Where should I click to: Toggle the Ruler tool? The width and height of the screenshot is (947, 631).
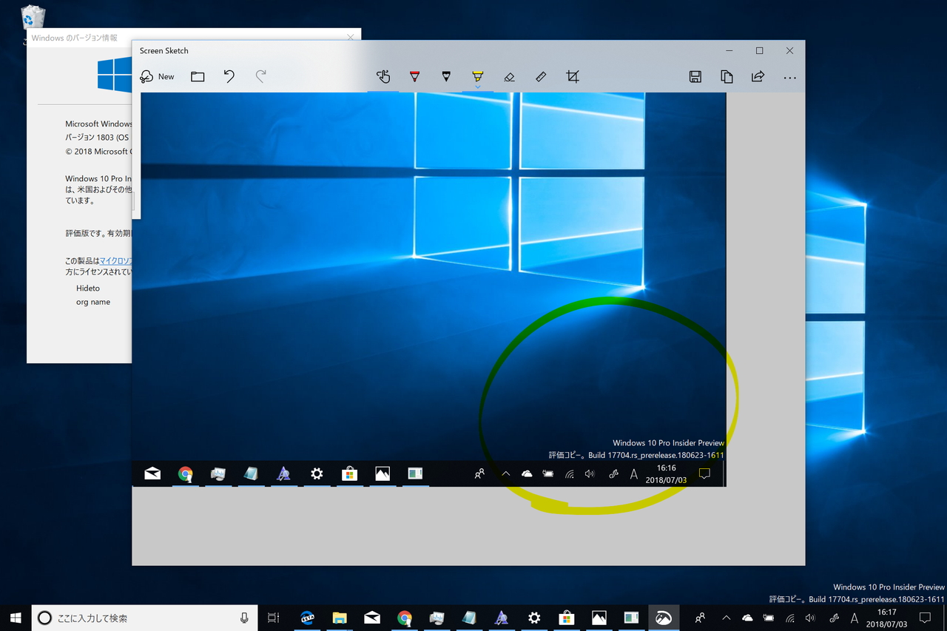click(x=541, y=76)
